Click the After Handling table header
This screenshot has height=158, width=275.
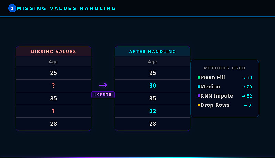coord(152,52)
